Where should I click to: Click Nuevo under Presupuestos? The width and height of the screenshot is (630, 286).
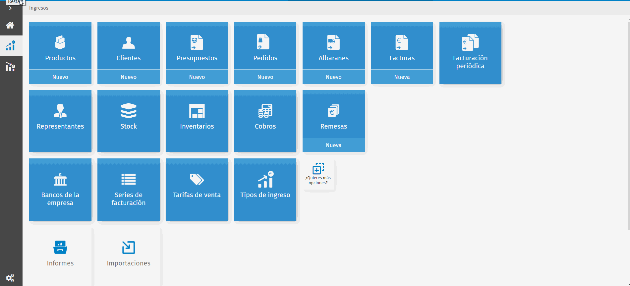(x=197, y=77)
